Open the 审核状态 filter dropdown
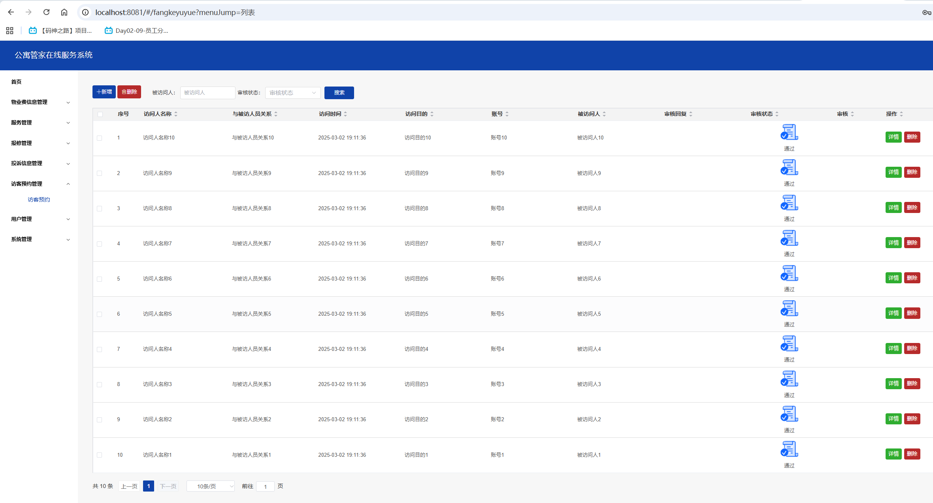This screenshot has width=933, height=503. click(x=292, y=93)
